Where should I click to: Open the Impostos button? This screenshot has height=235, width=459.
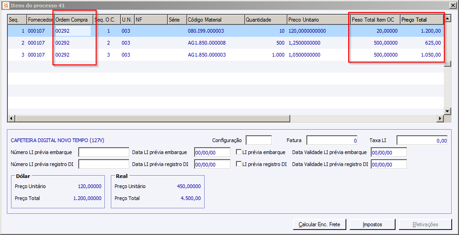[x=372, y=224]
